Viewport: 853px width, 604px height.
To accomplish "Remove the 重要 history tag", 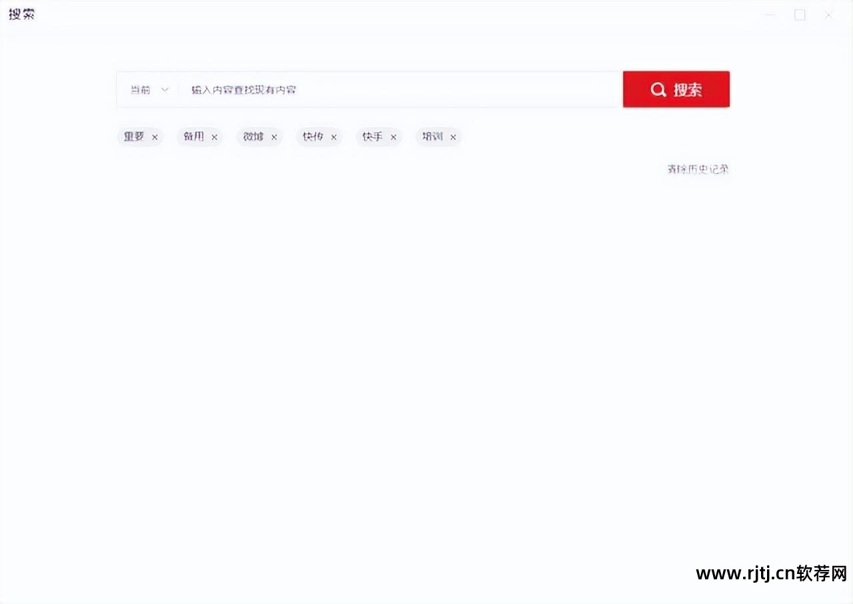I will 155,137.
